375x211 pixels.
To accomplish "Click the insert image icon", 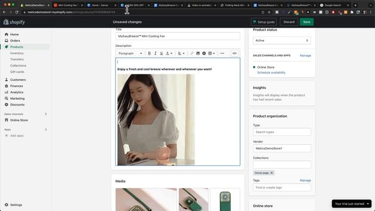I will (x=198, y=53).
